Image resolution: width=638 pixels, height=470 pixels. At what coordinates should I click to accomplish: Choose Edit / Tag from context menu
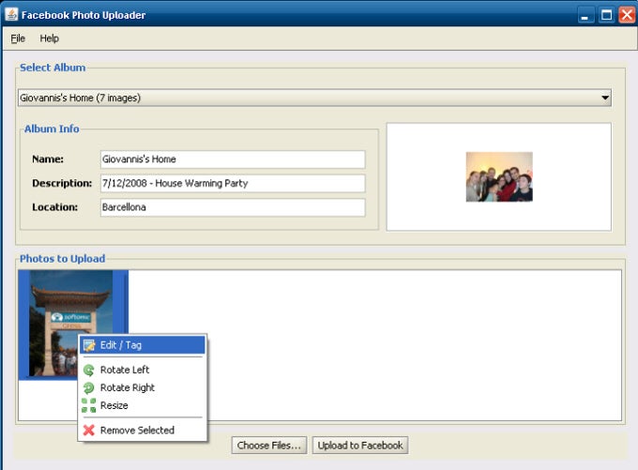pos(142,345)
